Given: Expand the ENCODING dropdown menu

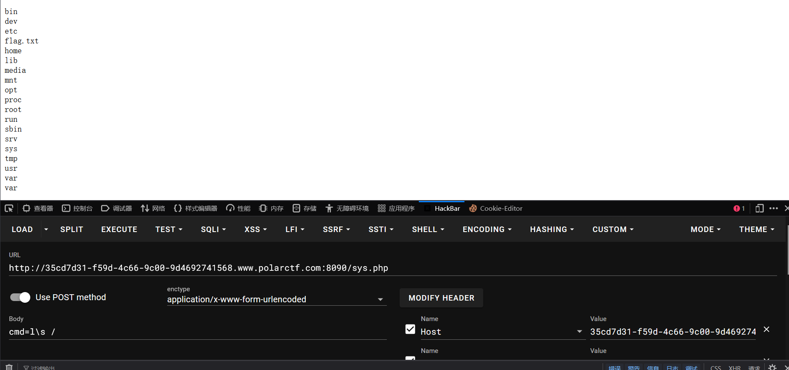Looking at the screenshot, I should coord(487,229).
